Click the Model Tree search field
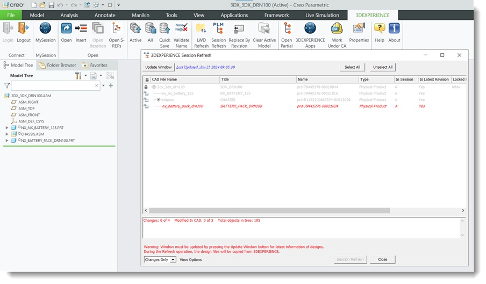This screenshot has height=284, width=486. pyautogui.click(x=55, y=85)
